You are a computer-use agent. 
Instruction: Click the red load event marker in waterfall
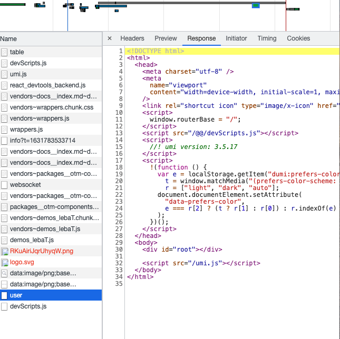pyautogui.click(x=286, y=16)
